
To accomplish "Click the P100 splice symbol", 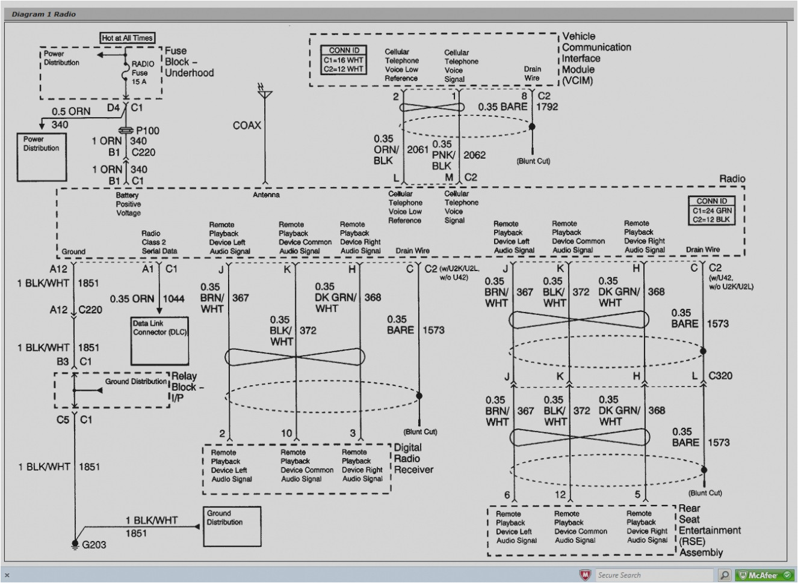I will click(x=127, y=130).
